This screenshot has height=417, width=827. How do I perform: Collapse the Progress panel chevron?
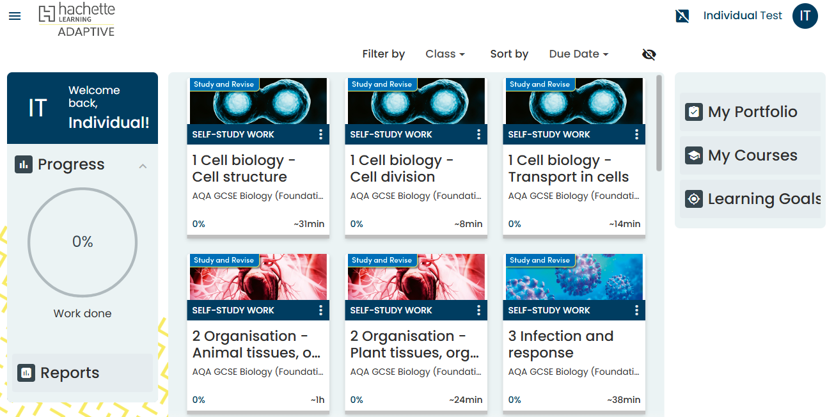143,166
